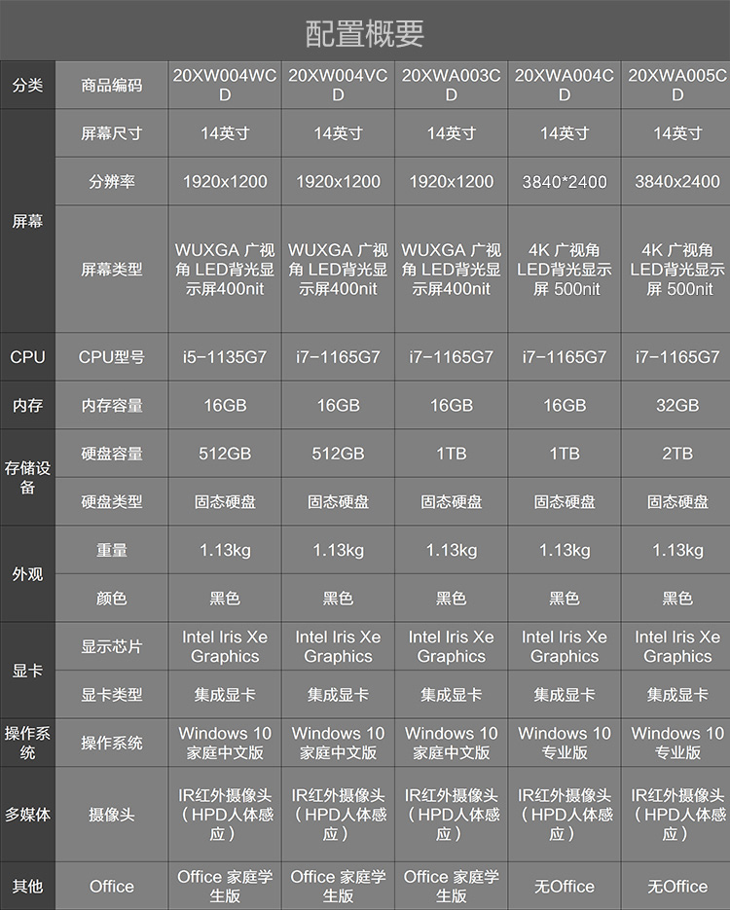Viewport: 730px width, 910px height.
Task: Click the 屏幕尺寸 row label
Action: (x=111, y=133)
